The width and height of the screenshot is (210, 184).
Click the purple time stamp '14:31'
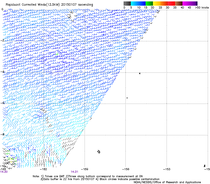(74, 172)
